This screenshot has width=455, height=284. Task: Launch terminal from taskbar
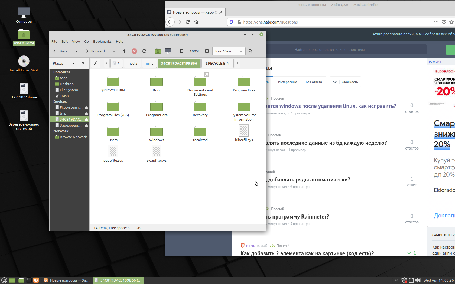point(29,280)
